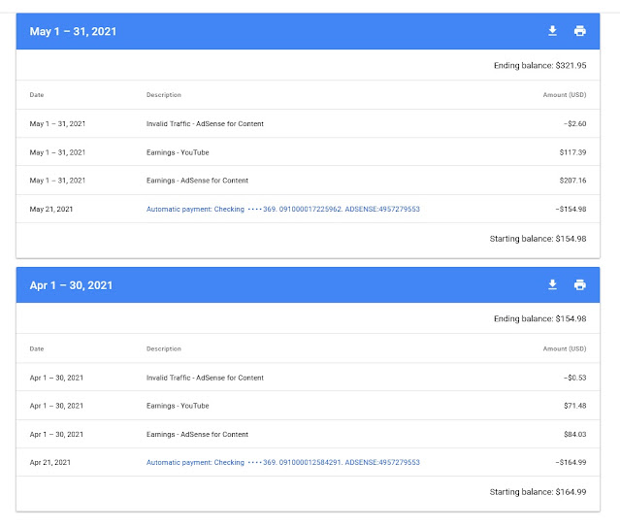Select Ending balance: $321.95 text
The width and height of the screenshot is (620, 528).
(x=539, y=66)
